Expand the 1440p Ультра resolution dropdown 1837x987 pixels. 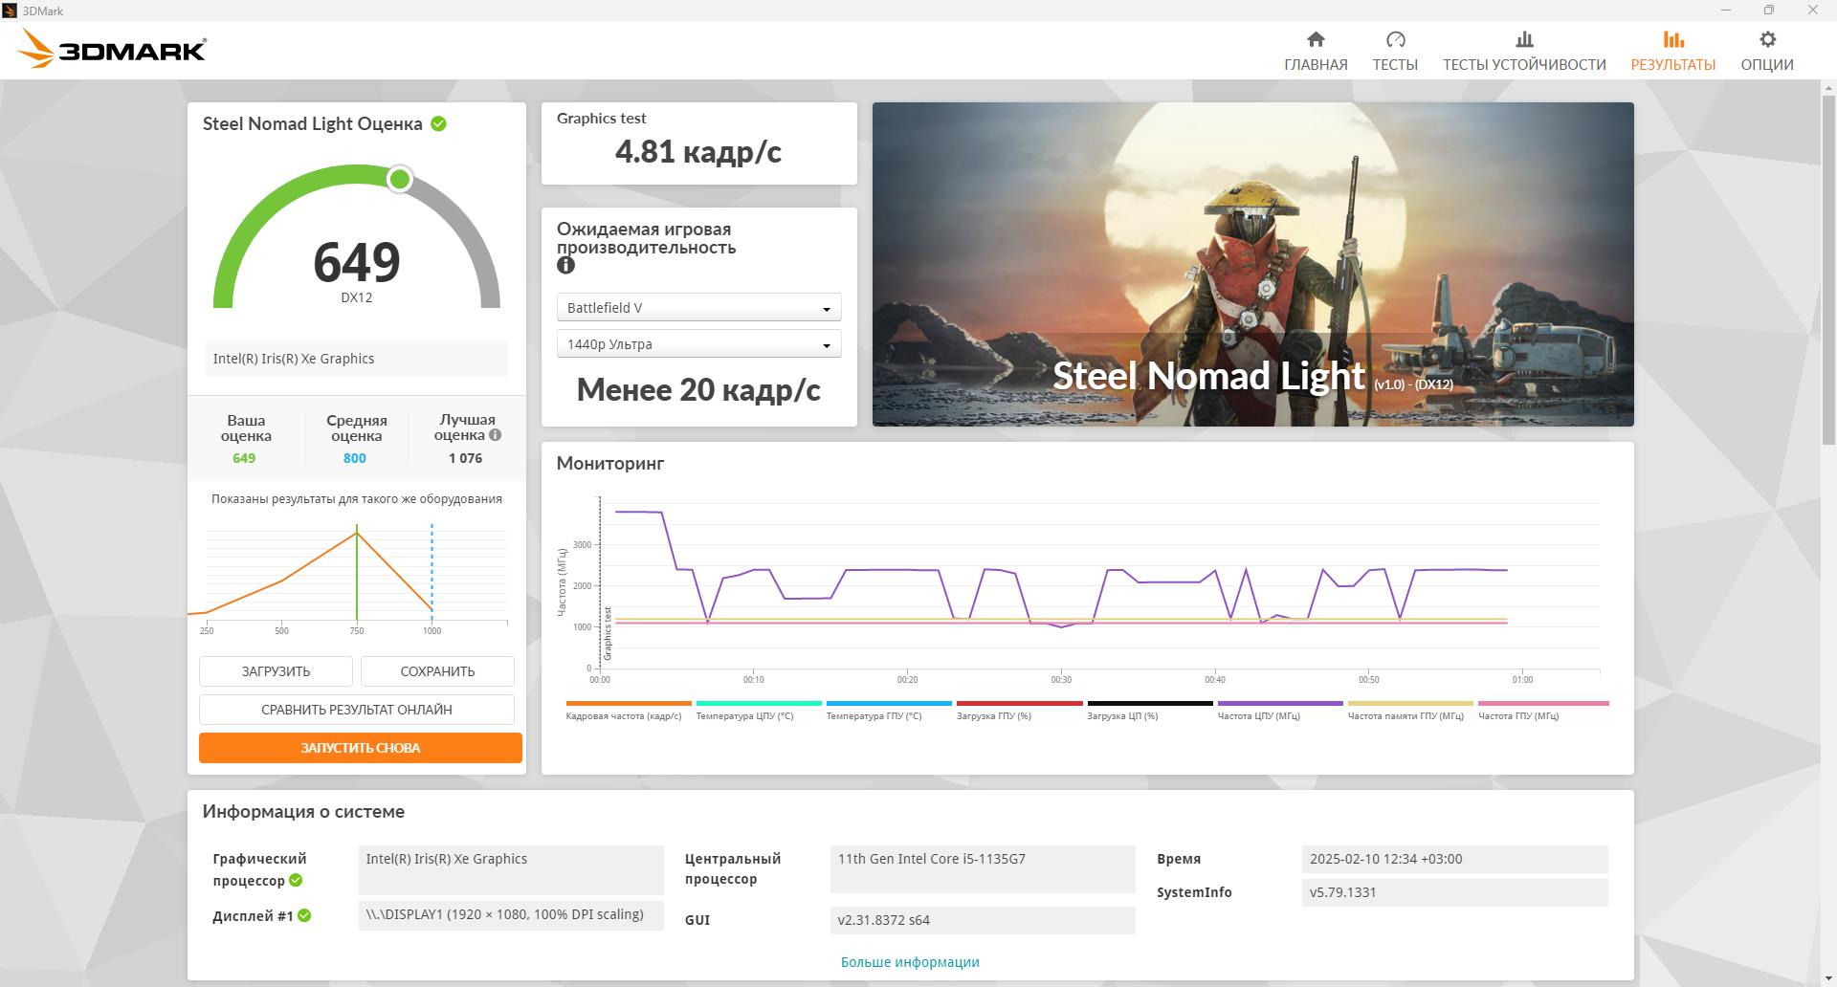698,344
